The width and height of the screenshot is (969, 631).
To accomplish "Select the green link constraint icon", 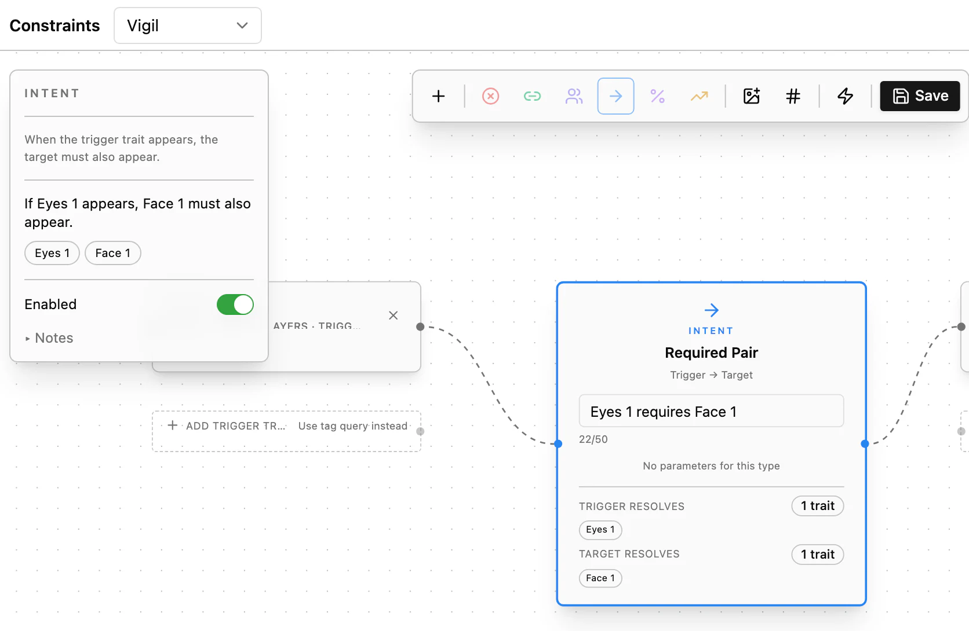I will point(532,96).
